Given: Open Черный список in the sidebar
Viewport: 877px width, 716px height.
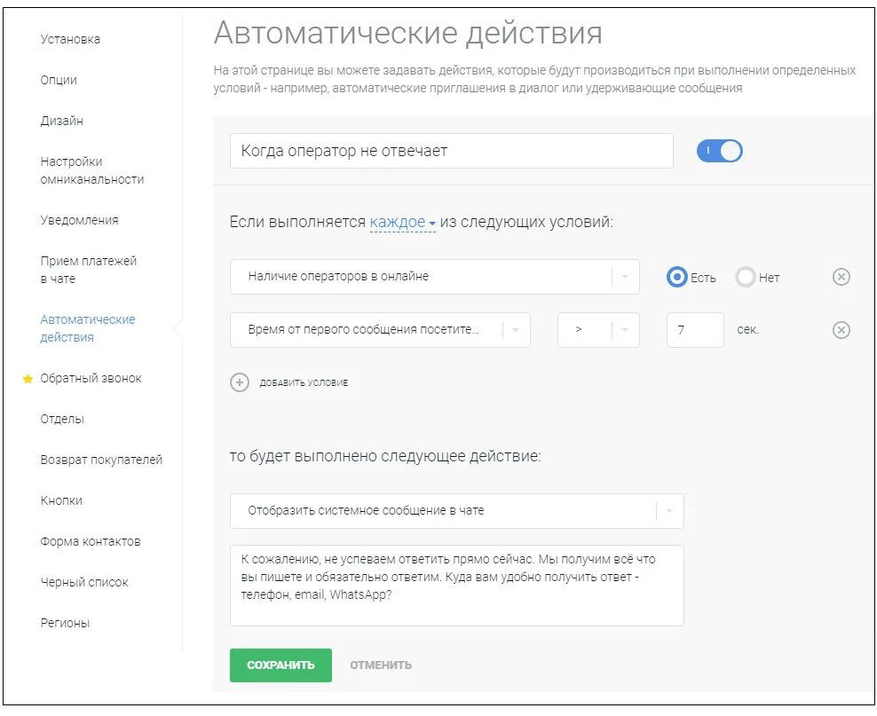Looking at the screenshot, I should pos(84,582).
